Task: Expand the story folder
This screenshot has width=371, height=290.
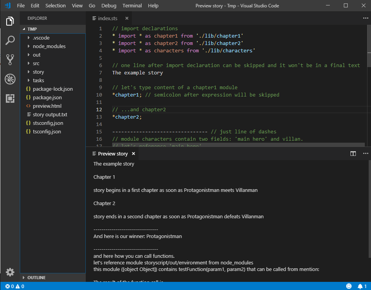Action: 29,72
